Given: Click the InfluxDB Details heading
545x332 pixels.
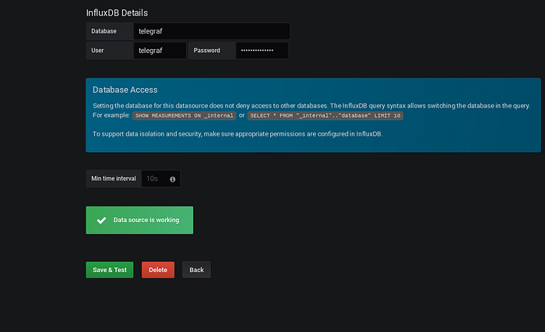Looking at the screenshot, I should coord(117,13).
